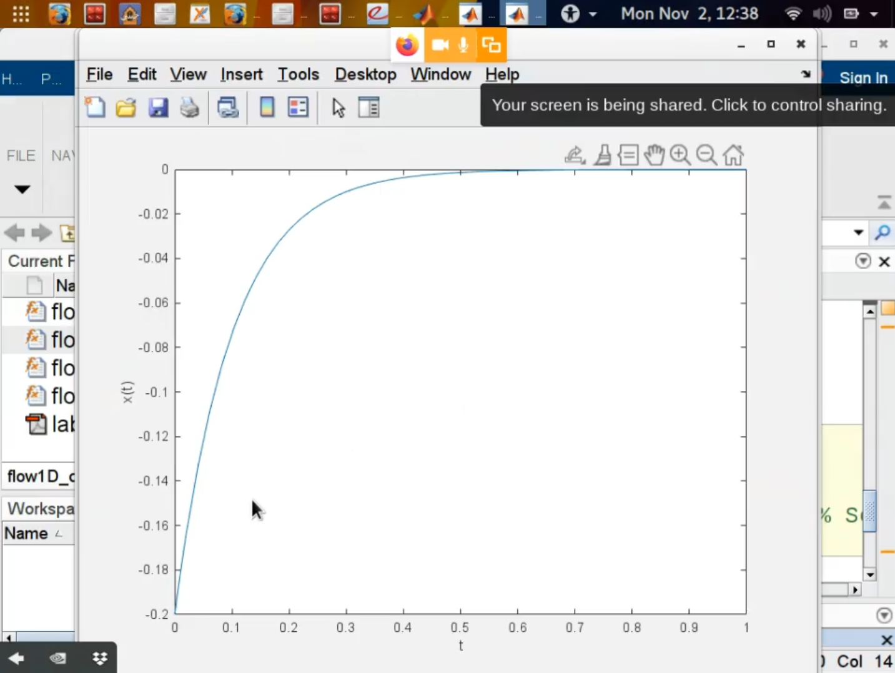
Task: Toggle the Zoom In magnifier tool
Action: (x=680, y=155)
